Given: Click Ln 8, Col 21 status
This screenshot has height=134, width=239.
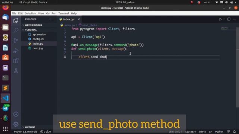Looking at the screenshot, I should point(175,131).
